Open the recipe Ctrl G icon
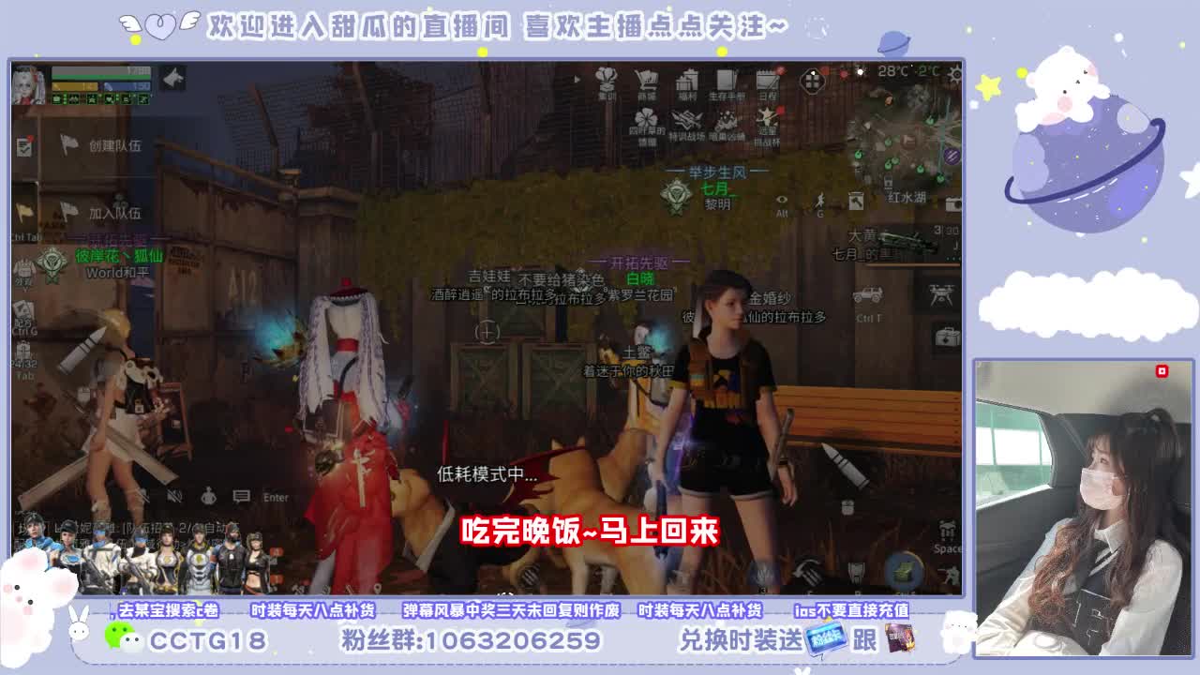The height and width of the screenshot is (675, 1200). (24, 318)
